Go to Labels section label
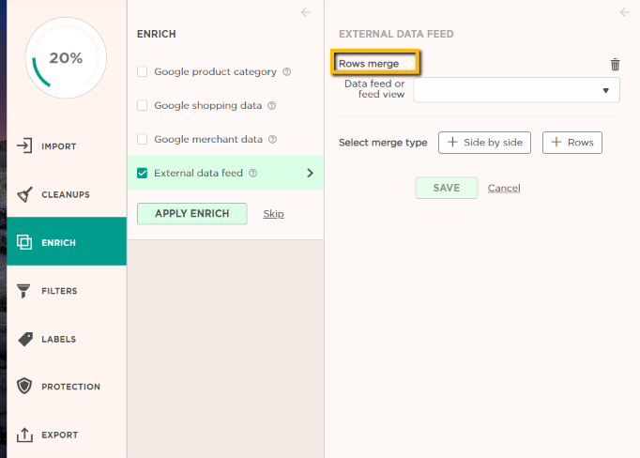This screenshot has width=640, height=458. [x=59, y=339]
